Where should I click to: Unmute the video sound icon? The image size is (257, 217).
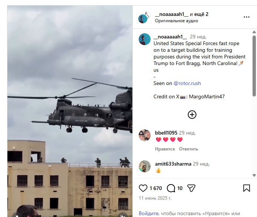tap(123, 216)
